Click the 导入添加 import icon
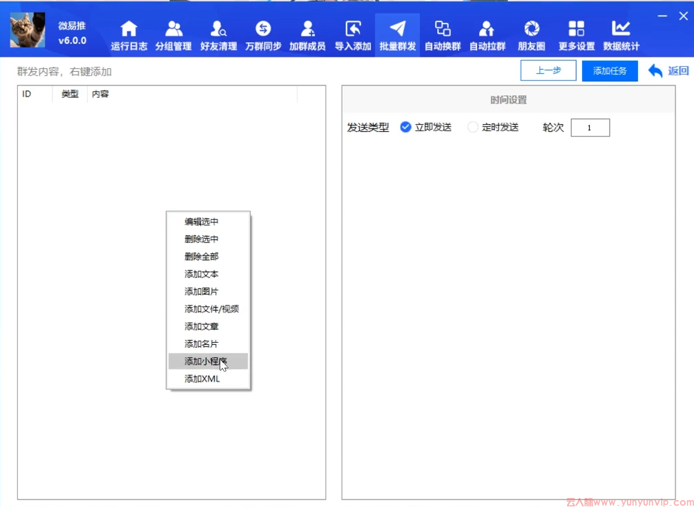Image resolution: width=694 pixels, height=507 pixels. (353, 29)
